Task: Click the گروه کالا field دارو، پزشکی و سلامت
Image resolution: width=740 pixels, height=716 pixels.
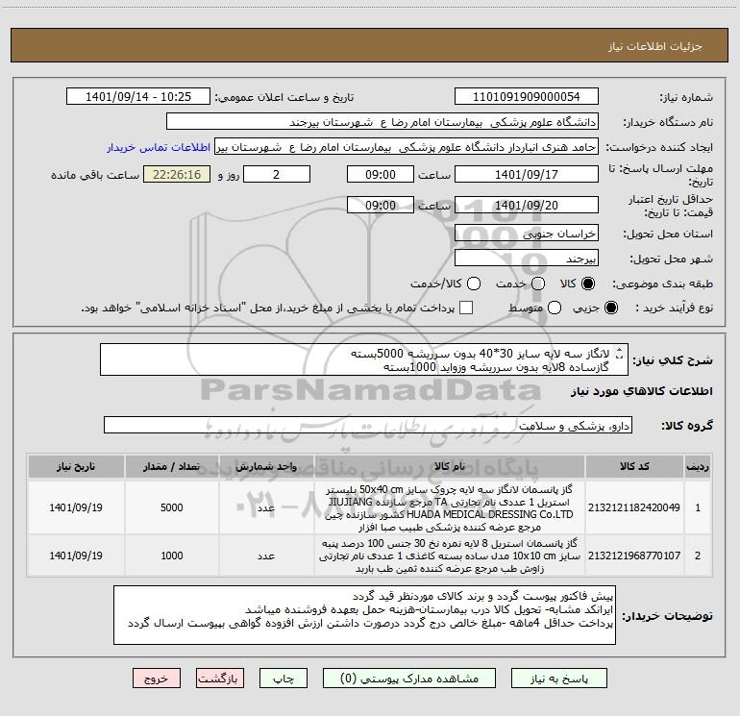Action: [368, 425]
